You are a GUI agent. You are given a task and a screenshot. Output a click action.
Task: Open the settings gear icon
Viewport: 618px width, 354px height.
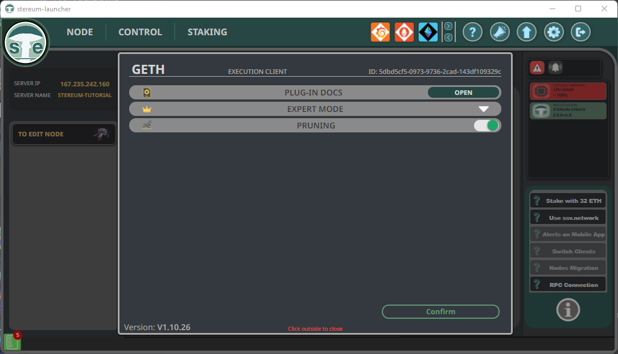pos(554,32)
